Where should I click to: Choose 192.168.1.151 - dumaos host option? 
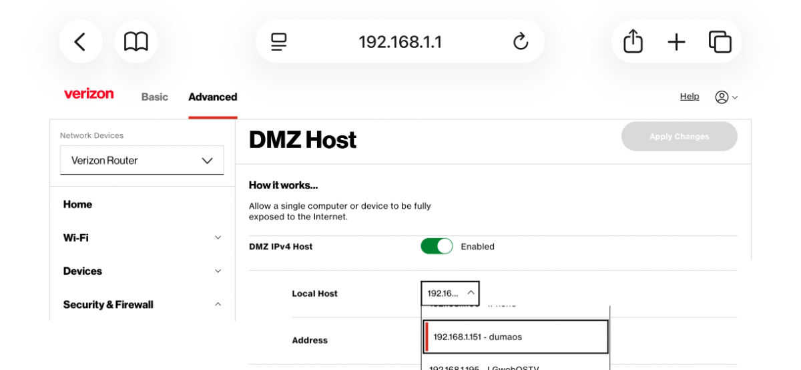point(516,337)
